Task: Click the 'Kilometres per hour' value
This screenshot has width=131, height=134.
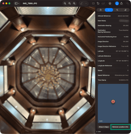Action: coord(122,75)
